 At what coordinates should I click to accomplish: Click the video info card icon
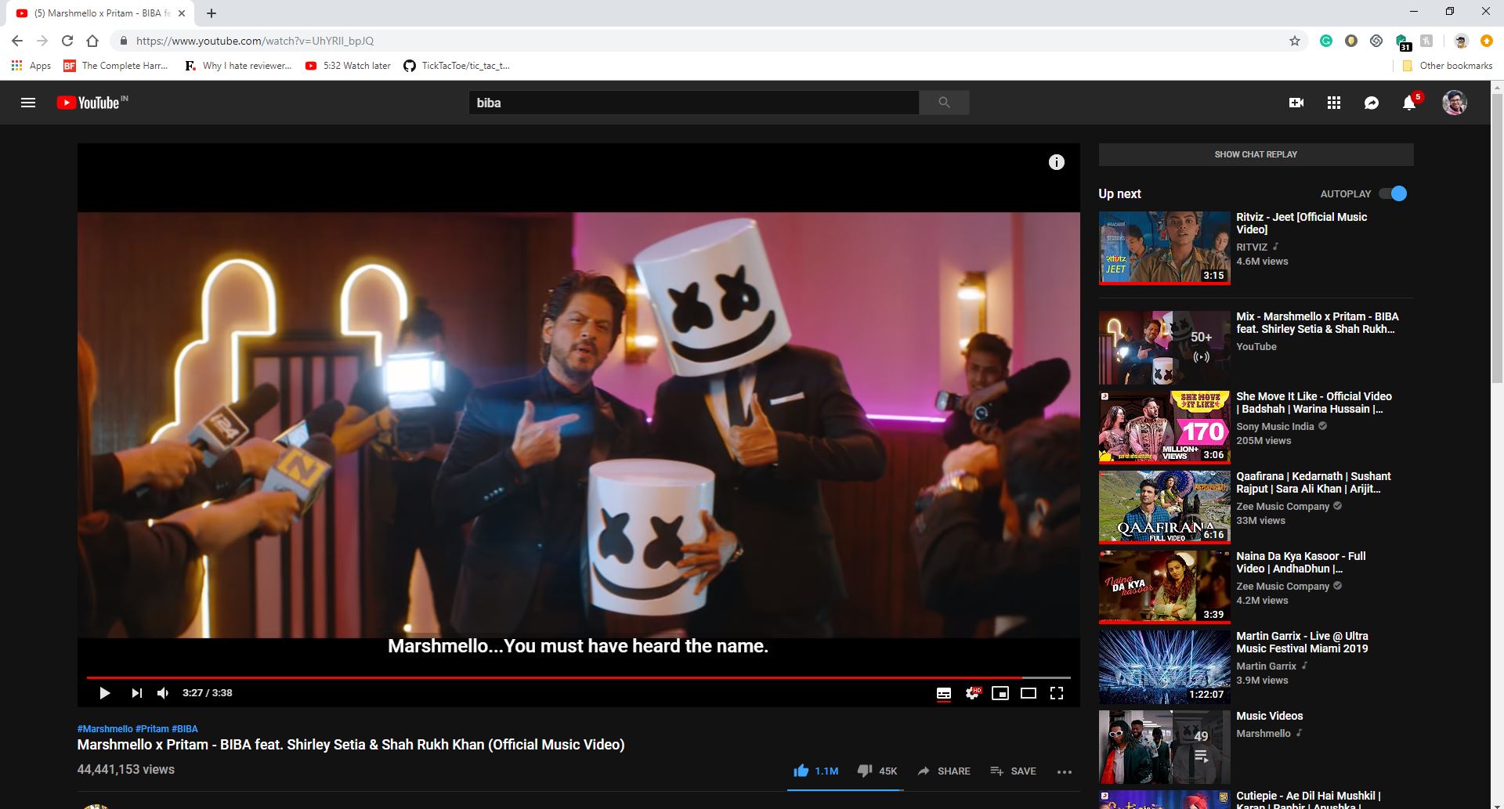click(x=1057, y=162)
